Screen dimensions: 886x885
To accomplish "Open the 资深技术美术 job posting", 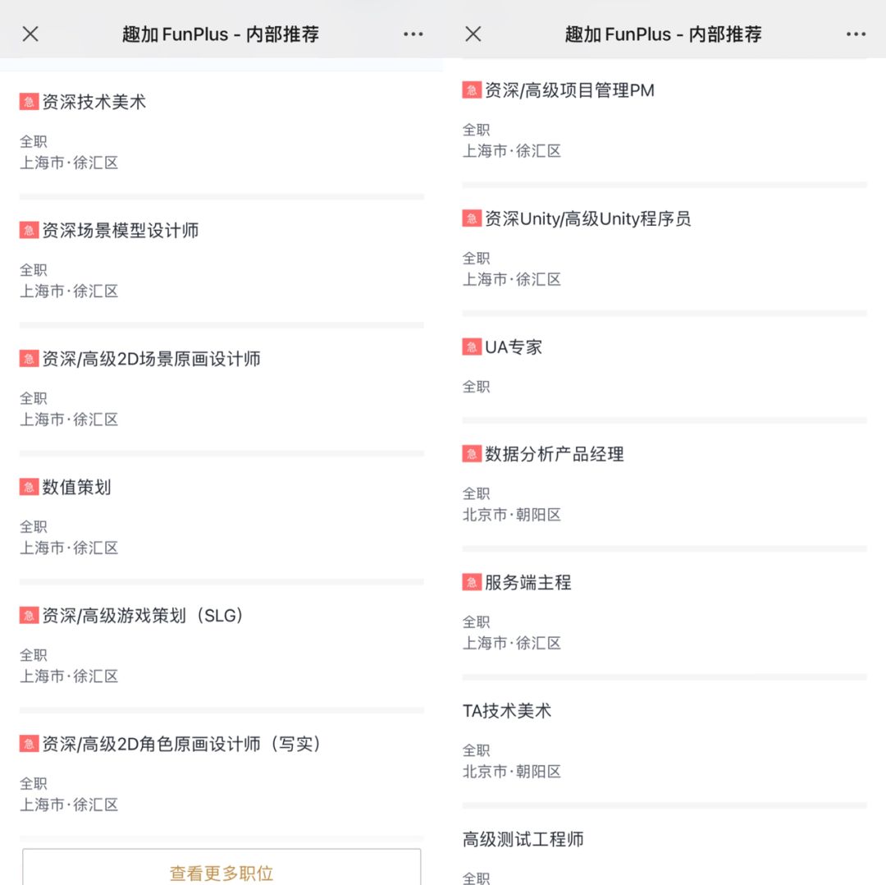I will coord(94,103).
